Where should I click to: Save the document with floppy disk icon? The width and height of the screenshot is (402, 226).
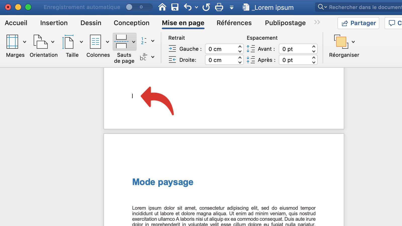point(175,7)
